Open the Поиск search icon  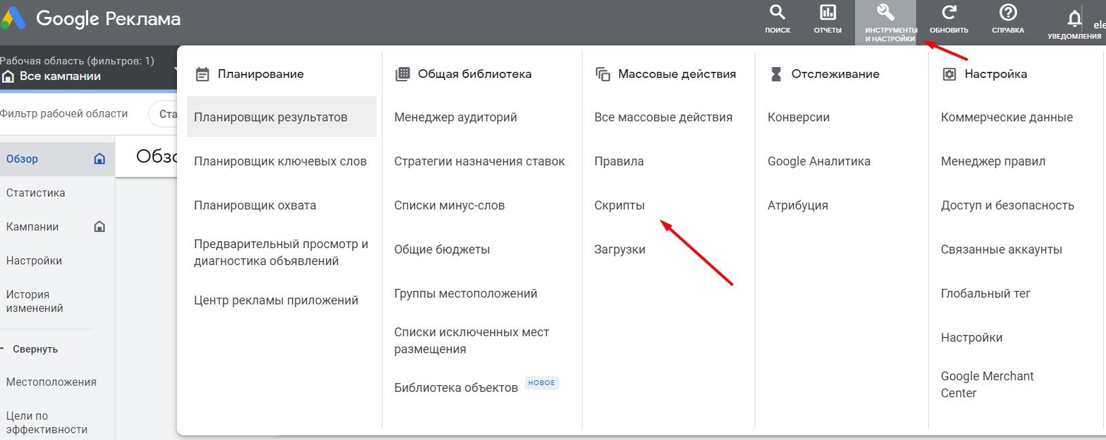pyautogui.click(x=777, y=12)
